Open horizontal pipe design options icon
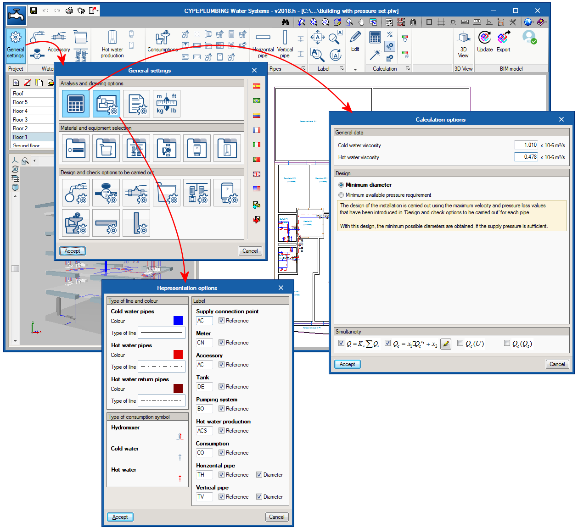Screen dimensions: 578x528 pyautogui.click(x=107, y=223)
